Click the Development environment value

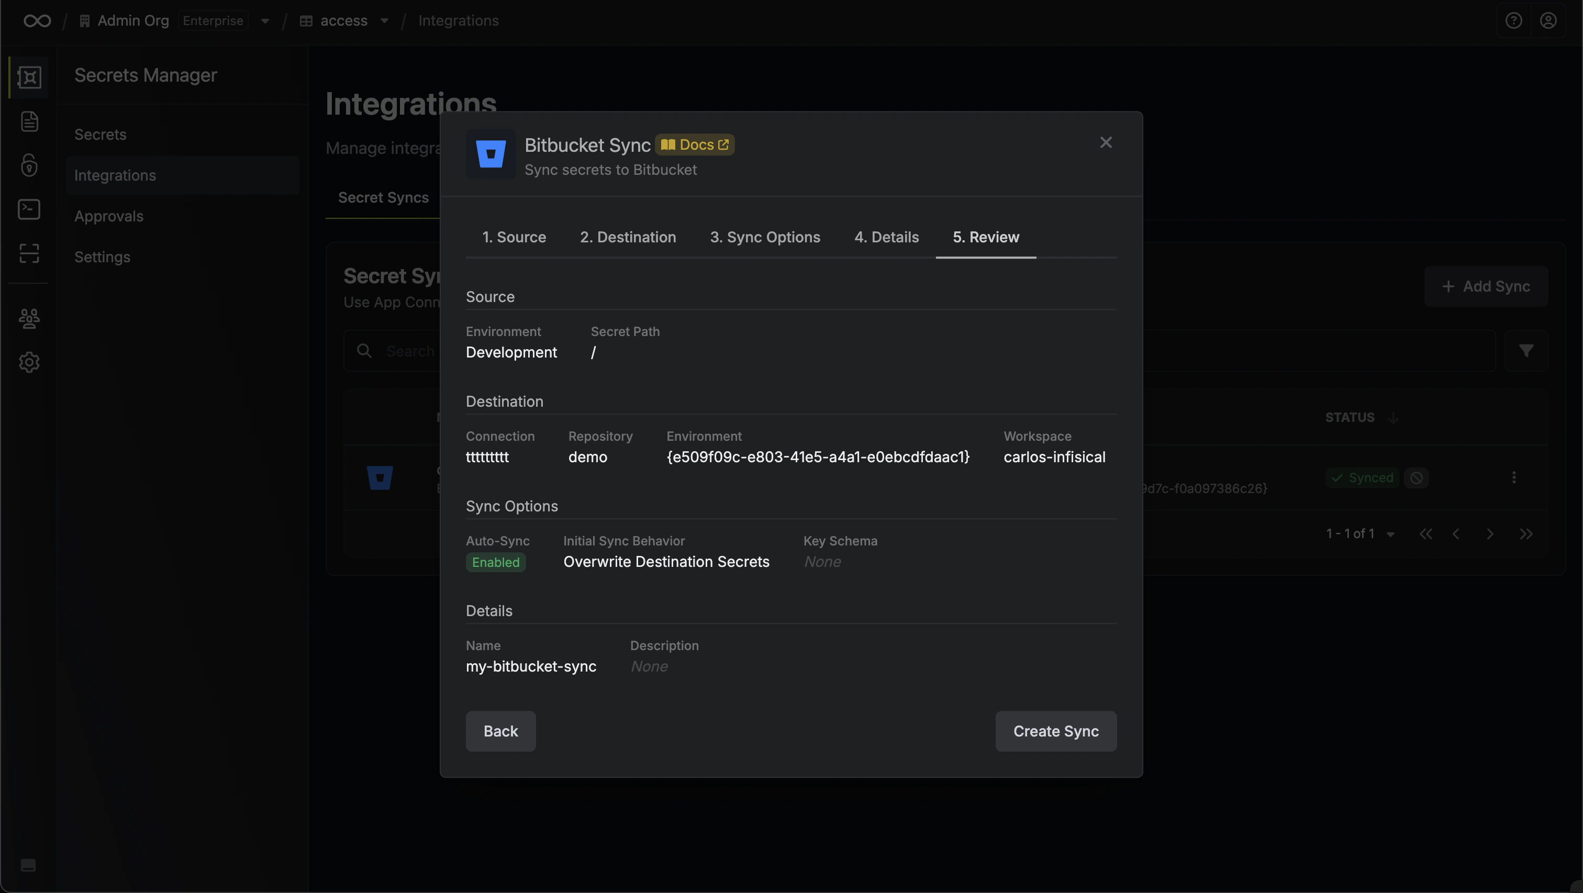point(511,353)
